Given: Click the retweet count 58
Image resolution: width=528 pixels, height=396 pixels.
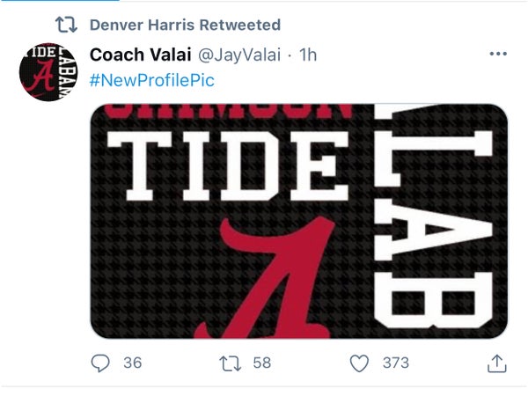Looking at the screenshot, I should tap(261, 363).
